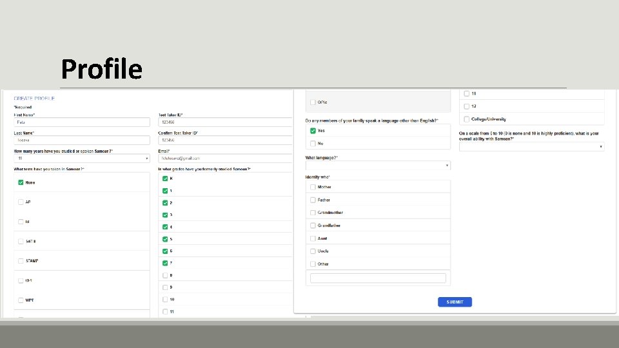Open the overall Samoan ability scale dropdown
619x348 pixels.
[x=531, y=147]
